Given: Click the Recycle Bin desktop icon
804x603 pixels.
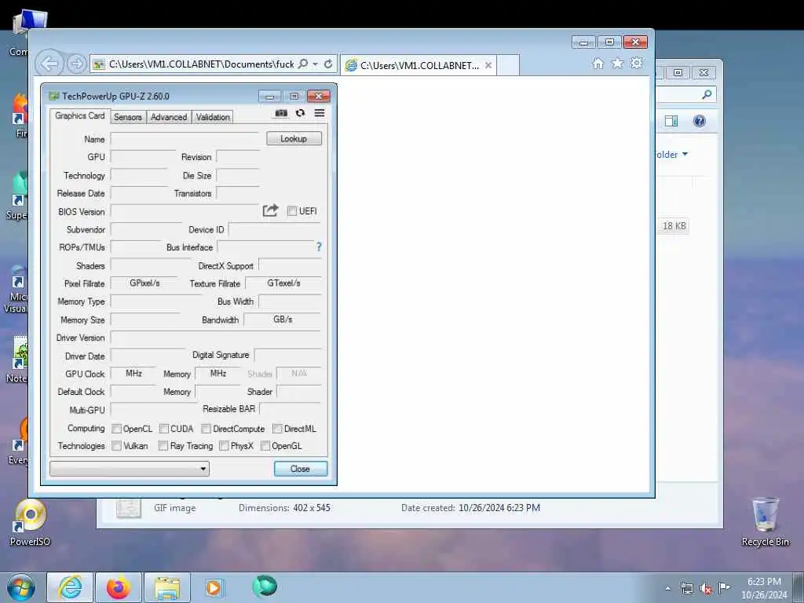Looking at the screenshot, I should tap(766, 522).
